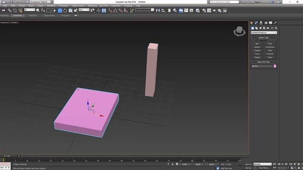This screenshot has height=170, width=303.
Task: Click the Select and Place tool
Action: pos(76,10)
